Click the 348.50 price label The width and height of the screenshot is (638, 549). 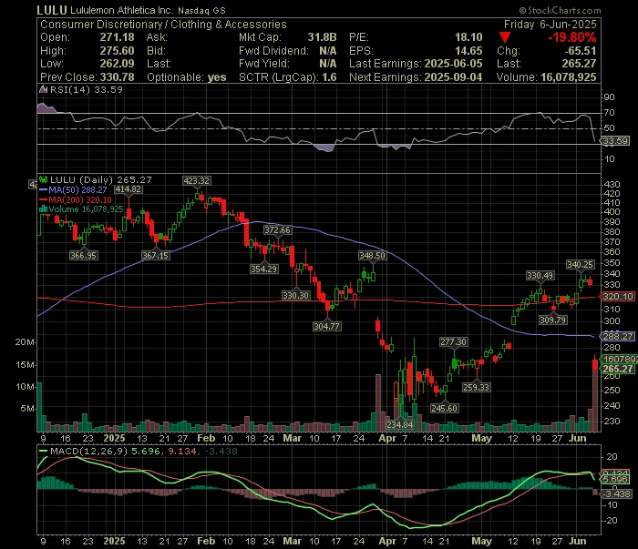click(x=372, y=256)
